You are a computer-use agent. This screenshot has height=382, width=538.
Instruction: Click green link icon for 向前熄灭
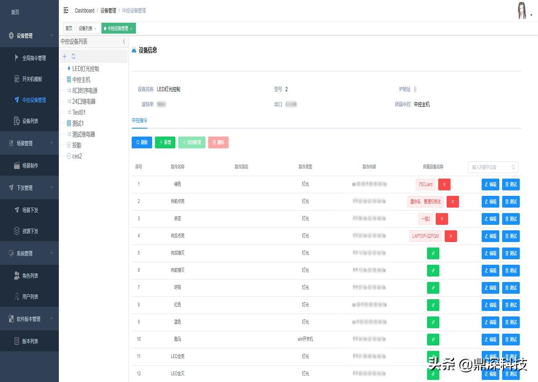[x=433, y=271]
